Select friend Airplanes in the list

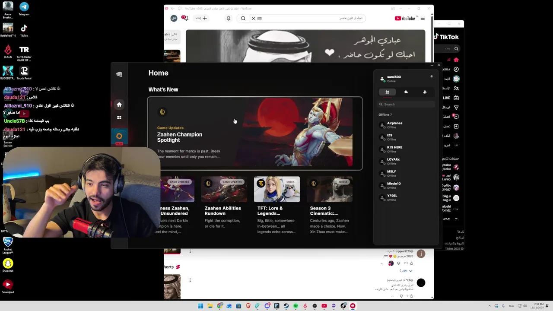click(x=406, y=125)
